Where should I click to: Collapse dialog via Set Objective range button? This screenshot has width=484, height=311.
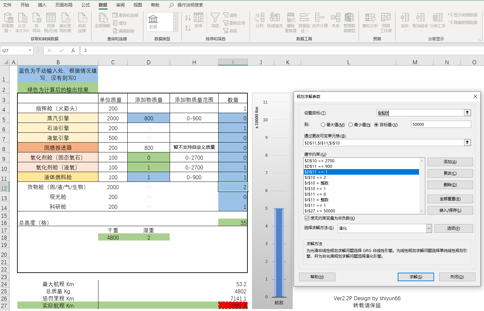tap(468, 113)
